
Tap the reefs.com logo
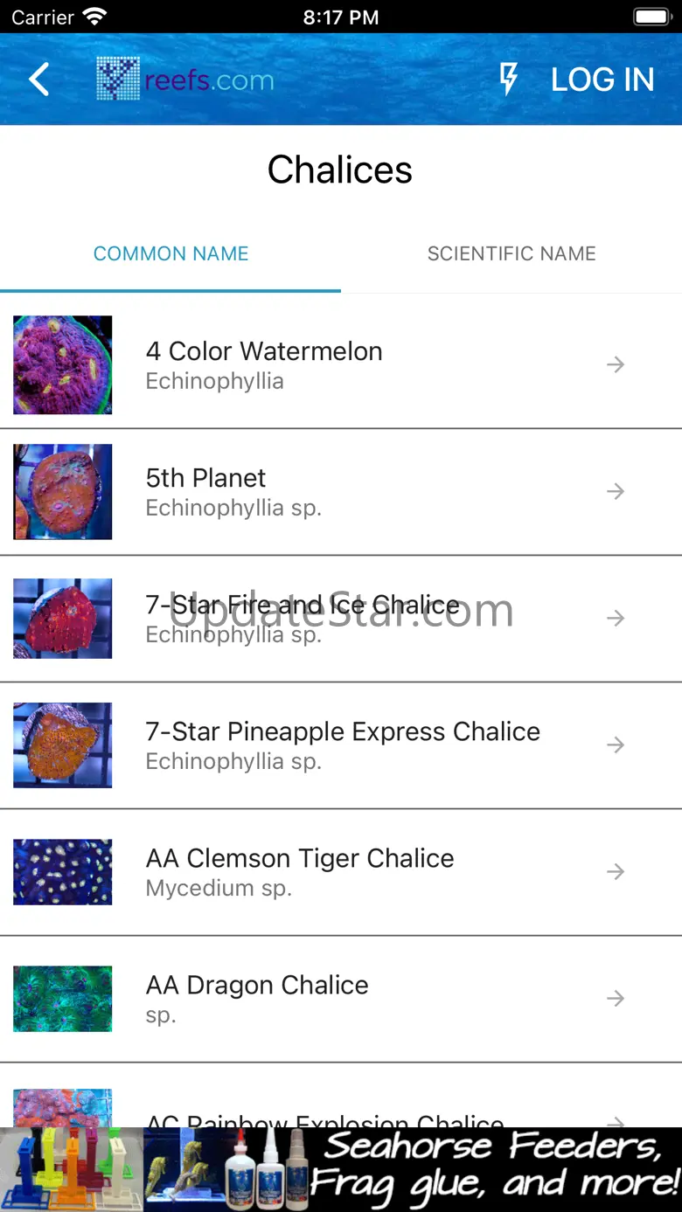pyautogui.click(x=185, y=80)
